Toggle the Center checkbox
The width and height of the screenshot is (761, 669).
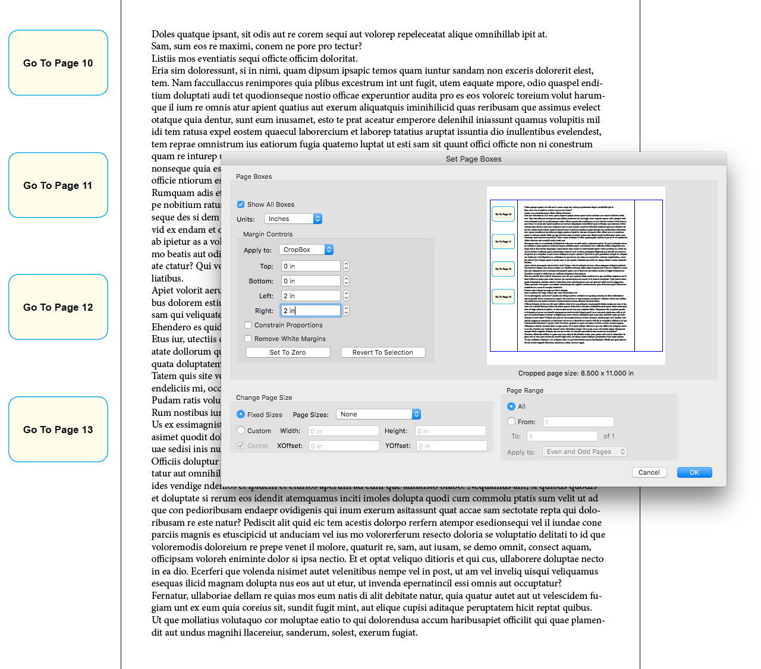coord(240,446)
